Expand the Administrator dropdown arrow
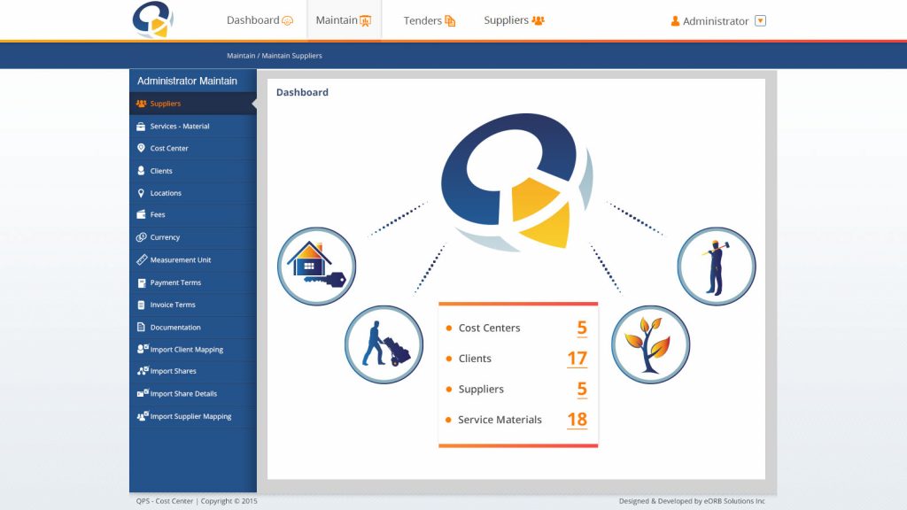 click(x=760, y=21)
